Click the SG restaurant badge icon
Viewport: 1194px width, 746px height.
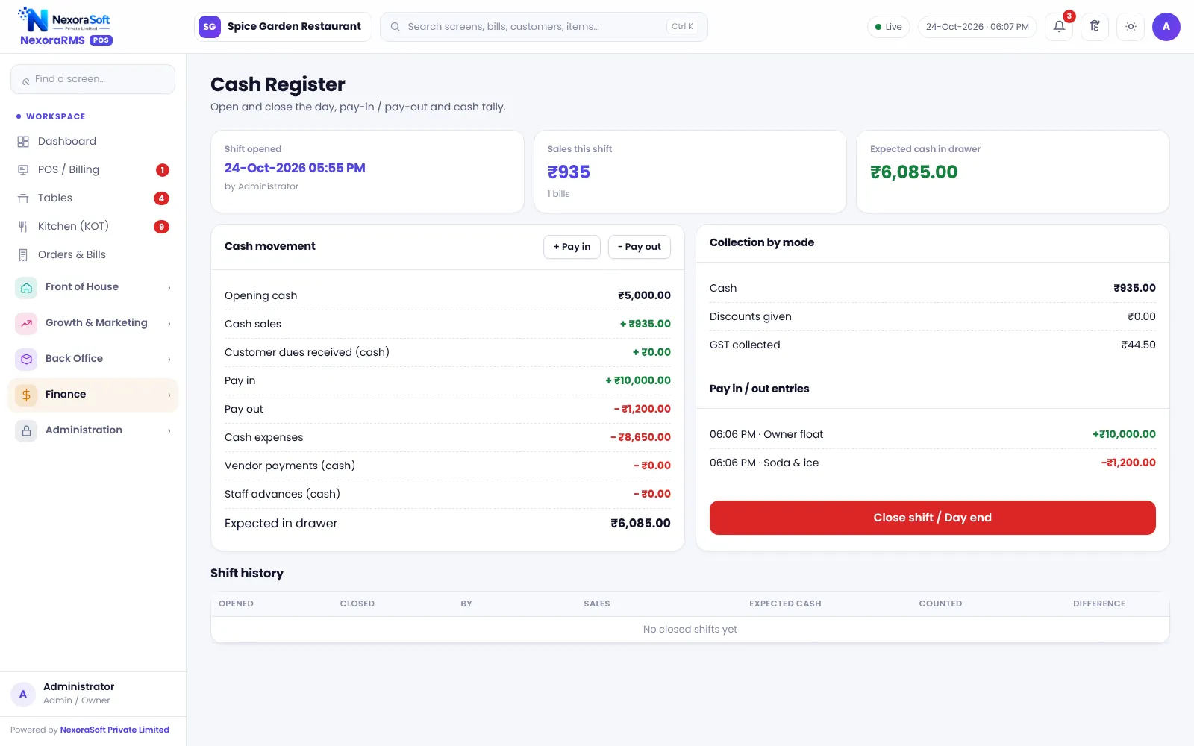pyautogui.click(x=210, y=27)
